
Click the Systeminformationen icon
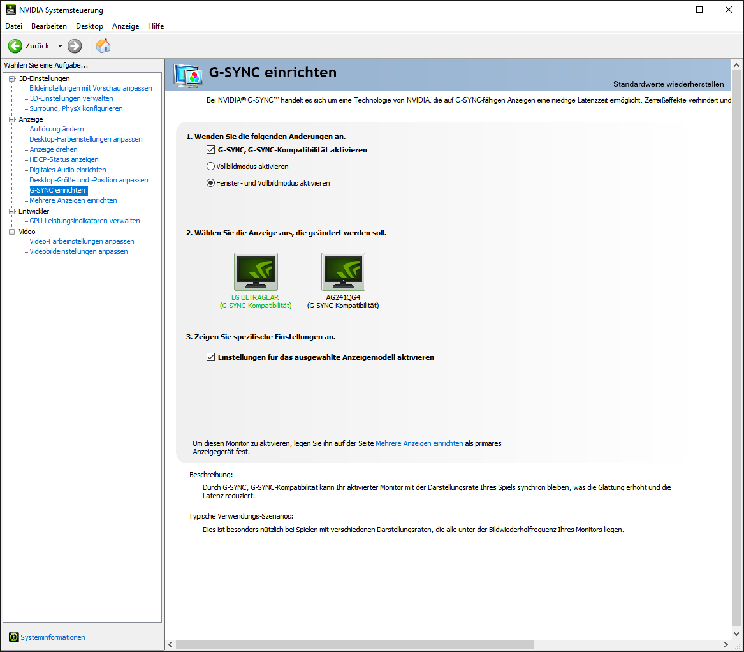pos(14,637)
